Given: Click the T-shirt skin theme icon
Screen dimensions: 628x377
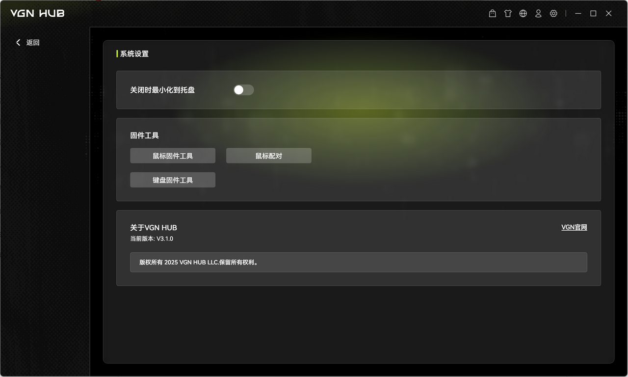Looking at the screenshot, I should tap(508, 14).
